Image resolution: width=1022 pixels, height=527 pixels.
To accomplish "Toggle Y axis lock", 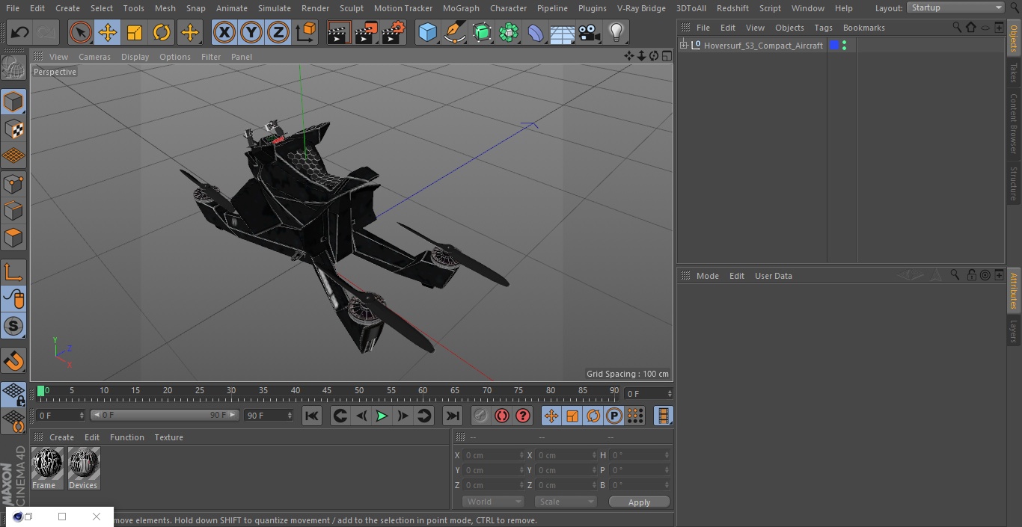I will coord(251,32).
